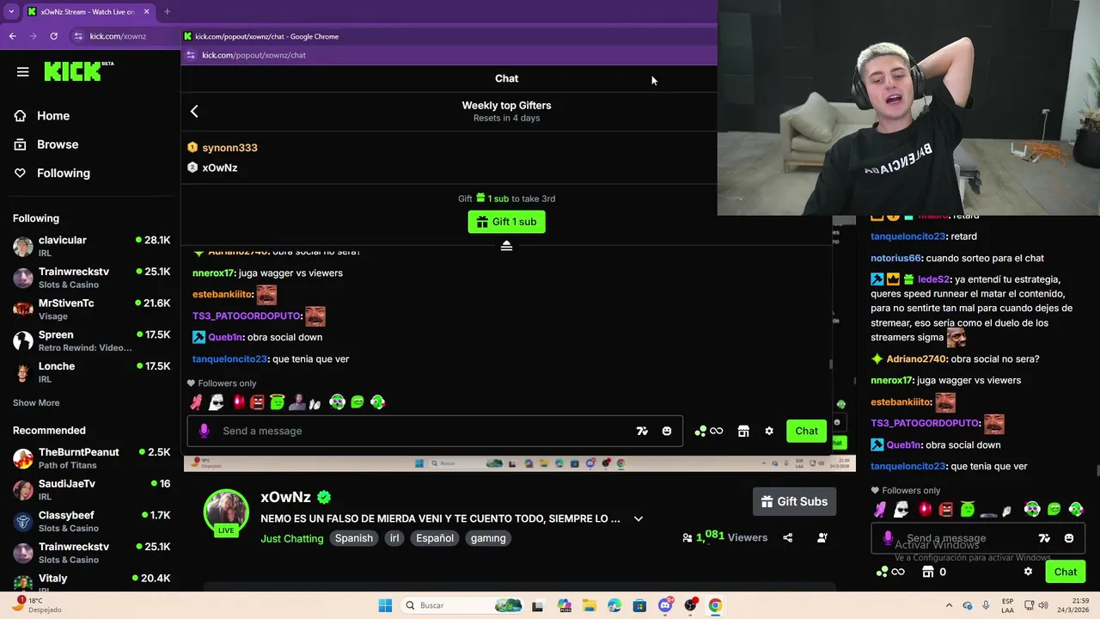Screen dimensions: 1100x619
Task: Click the Windows Start button
Action: (x=385, y=605)
